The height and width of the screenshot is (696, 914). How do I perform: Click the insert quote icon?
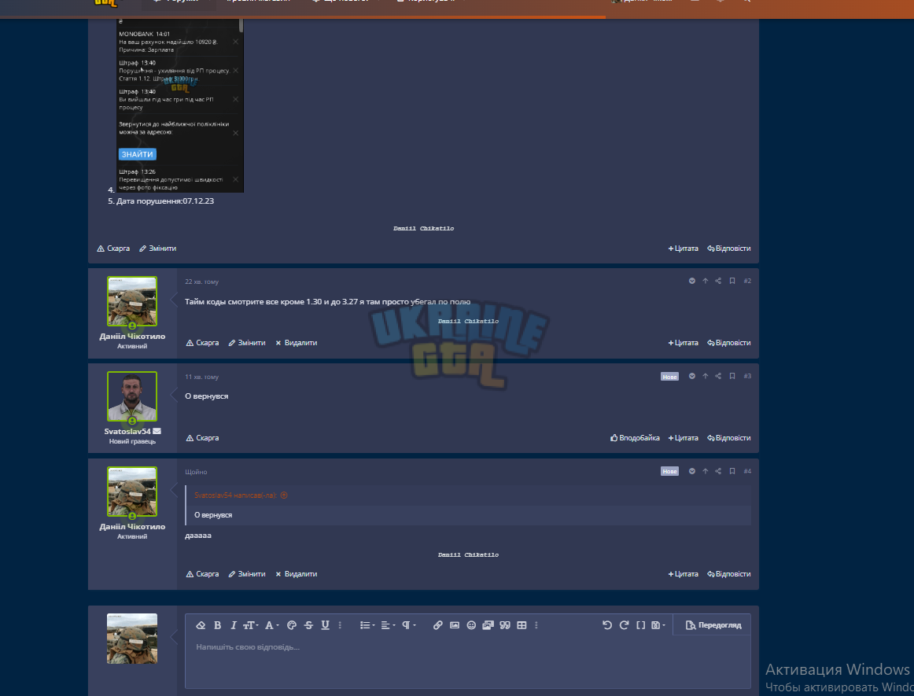505,625
